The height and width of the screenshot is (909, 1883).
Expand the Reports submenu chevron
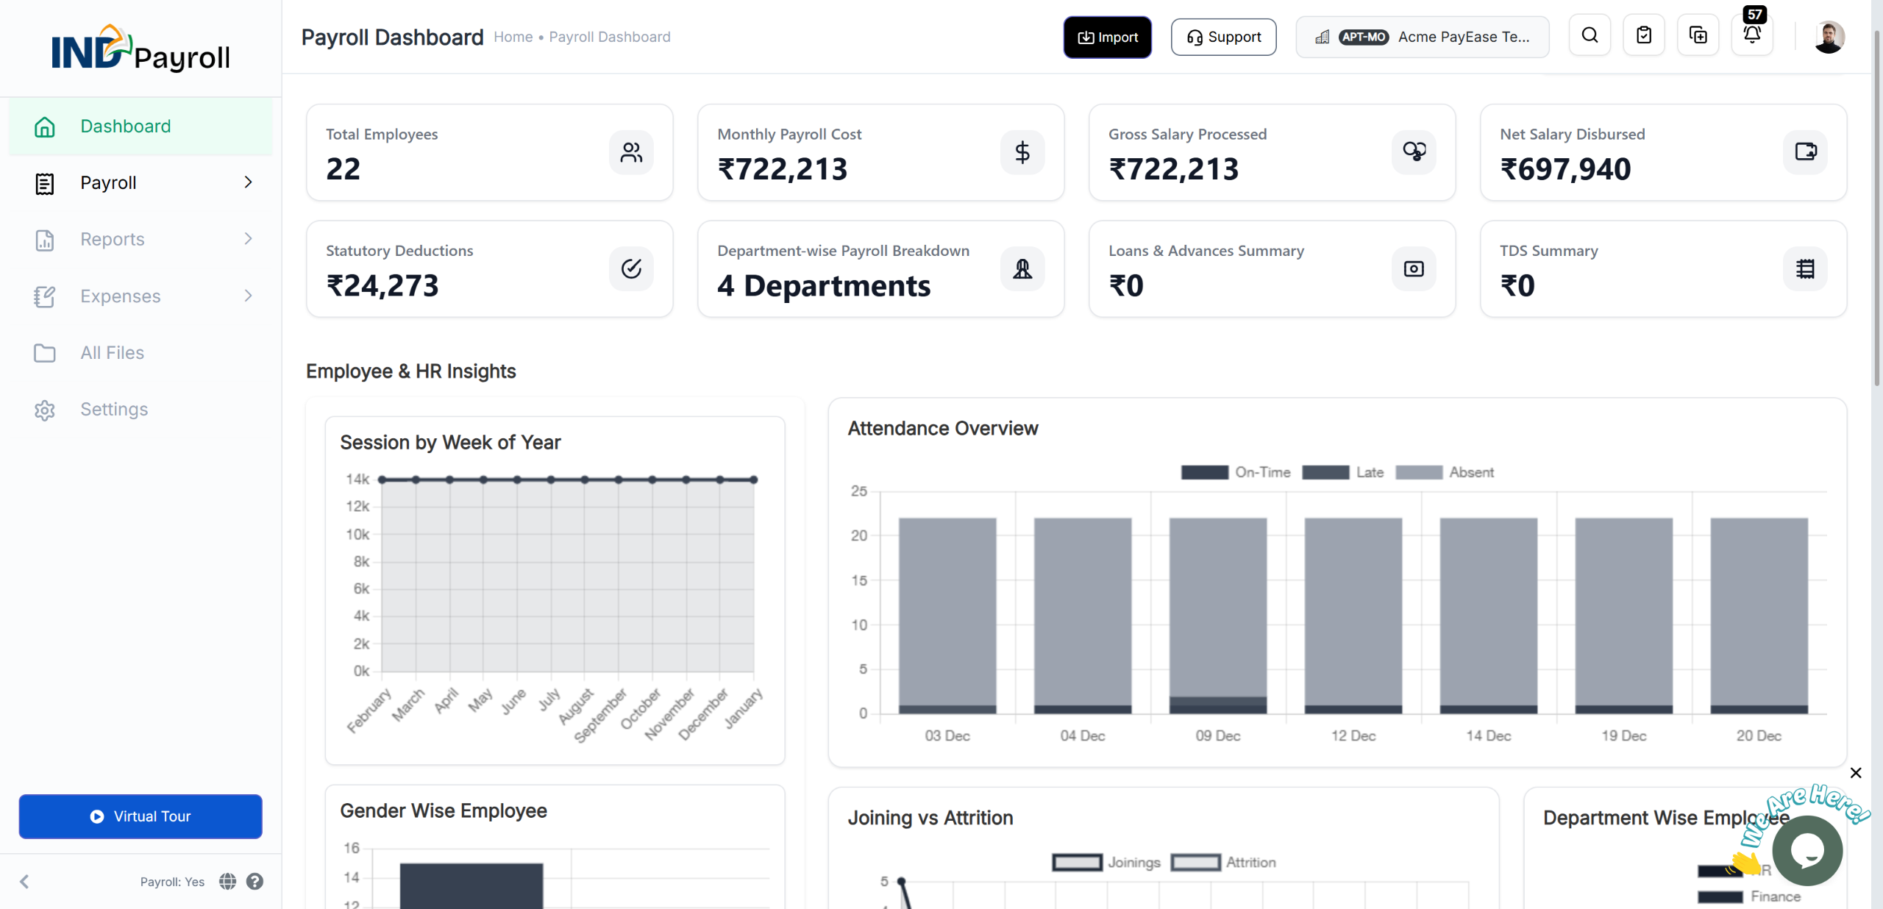tap(248, 239)
